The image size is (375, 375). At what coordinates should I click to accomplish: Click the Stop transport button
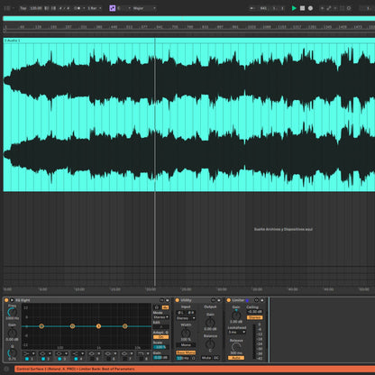pyautogui.click(x=303, y=8)
